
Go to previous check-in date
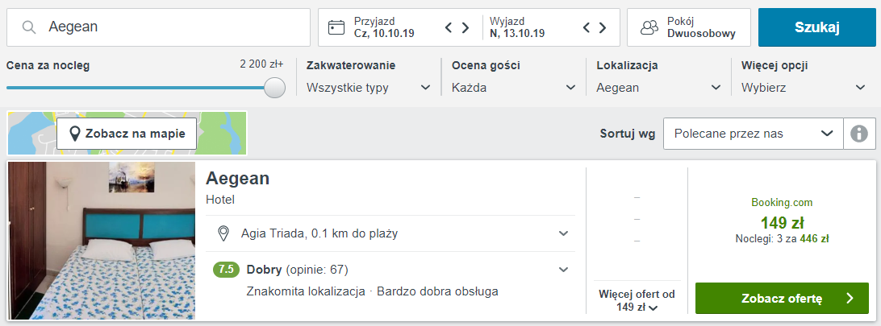point(449,27)
